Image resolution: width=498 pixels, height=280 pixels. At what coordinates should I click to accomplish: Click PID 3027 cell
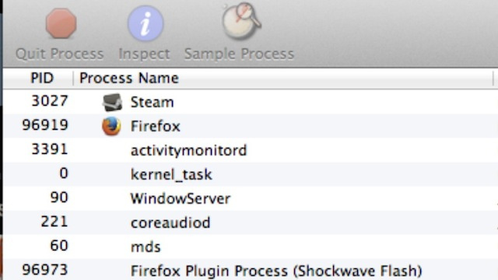[50, 101]
